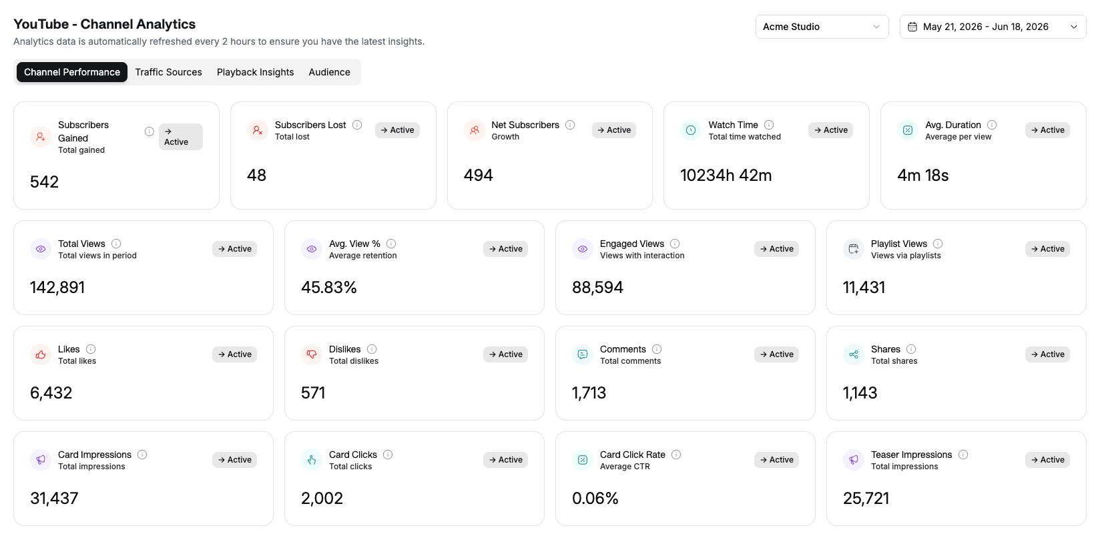This screenshot has height=534, width=1096.
Task: Click the Subscribers Gained user-plus icon
Action: coord(41,137)
